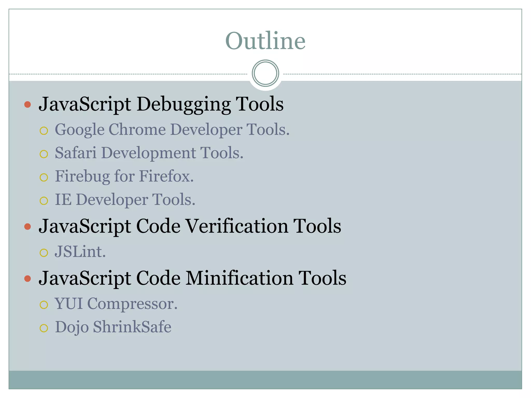
Task: Click the orange bullet before JavaScript Code Verification Tools
Action: pyautogui.click(x=27, y=227)
